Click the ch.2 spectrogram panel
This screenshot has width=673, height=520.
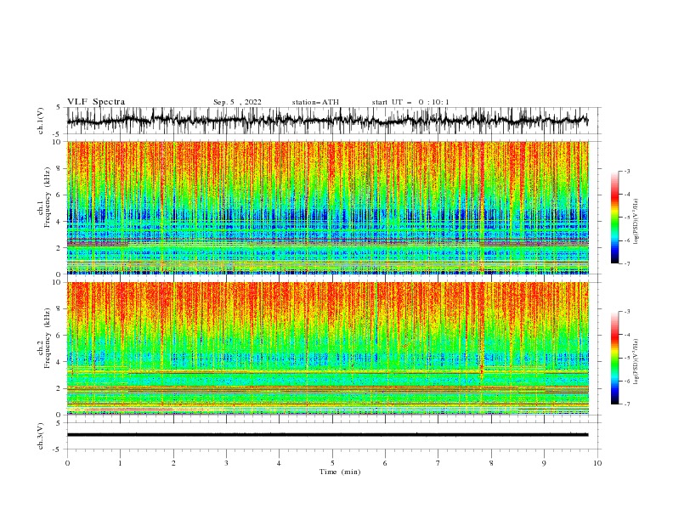pos(327,348)
